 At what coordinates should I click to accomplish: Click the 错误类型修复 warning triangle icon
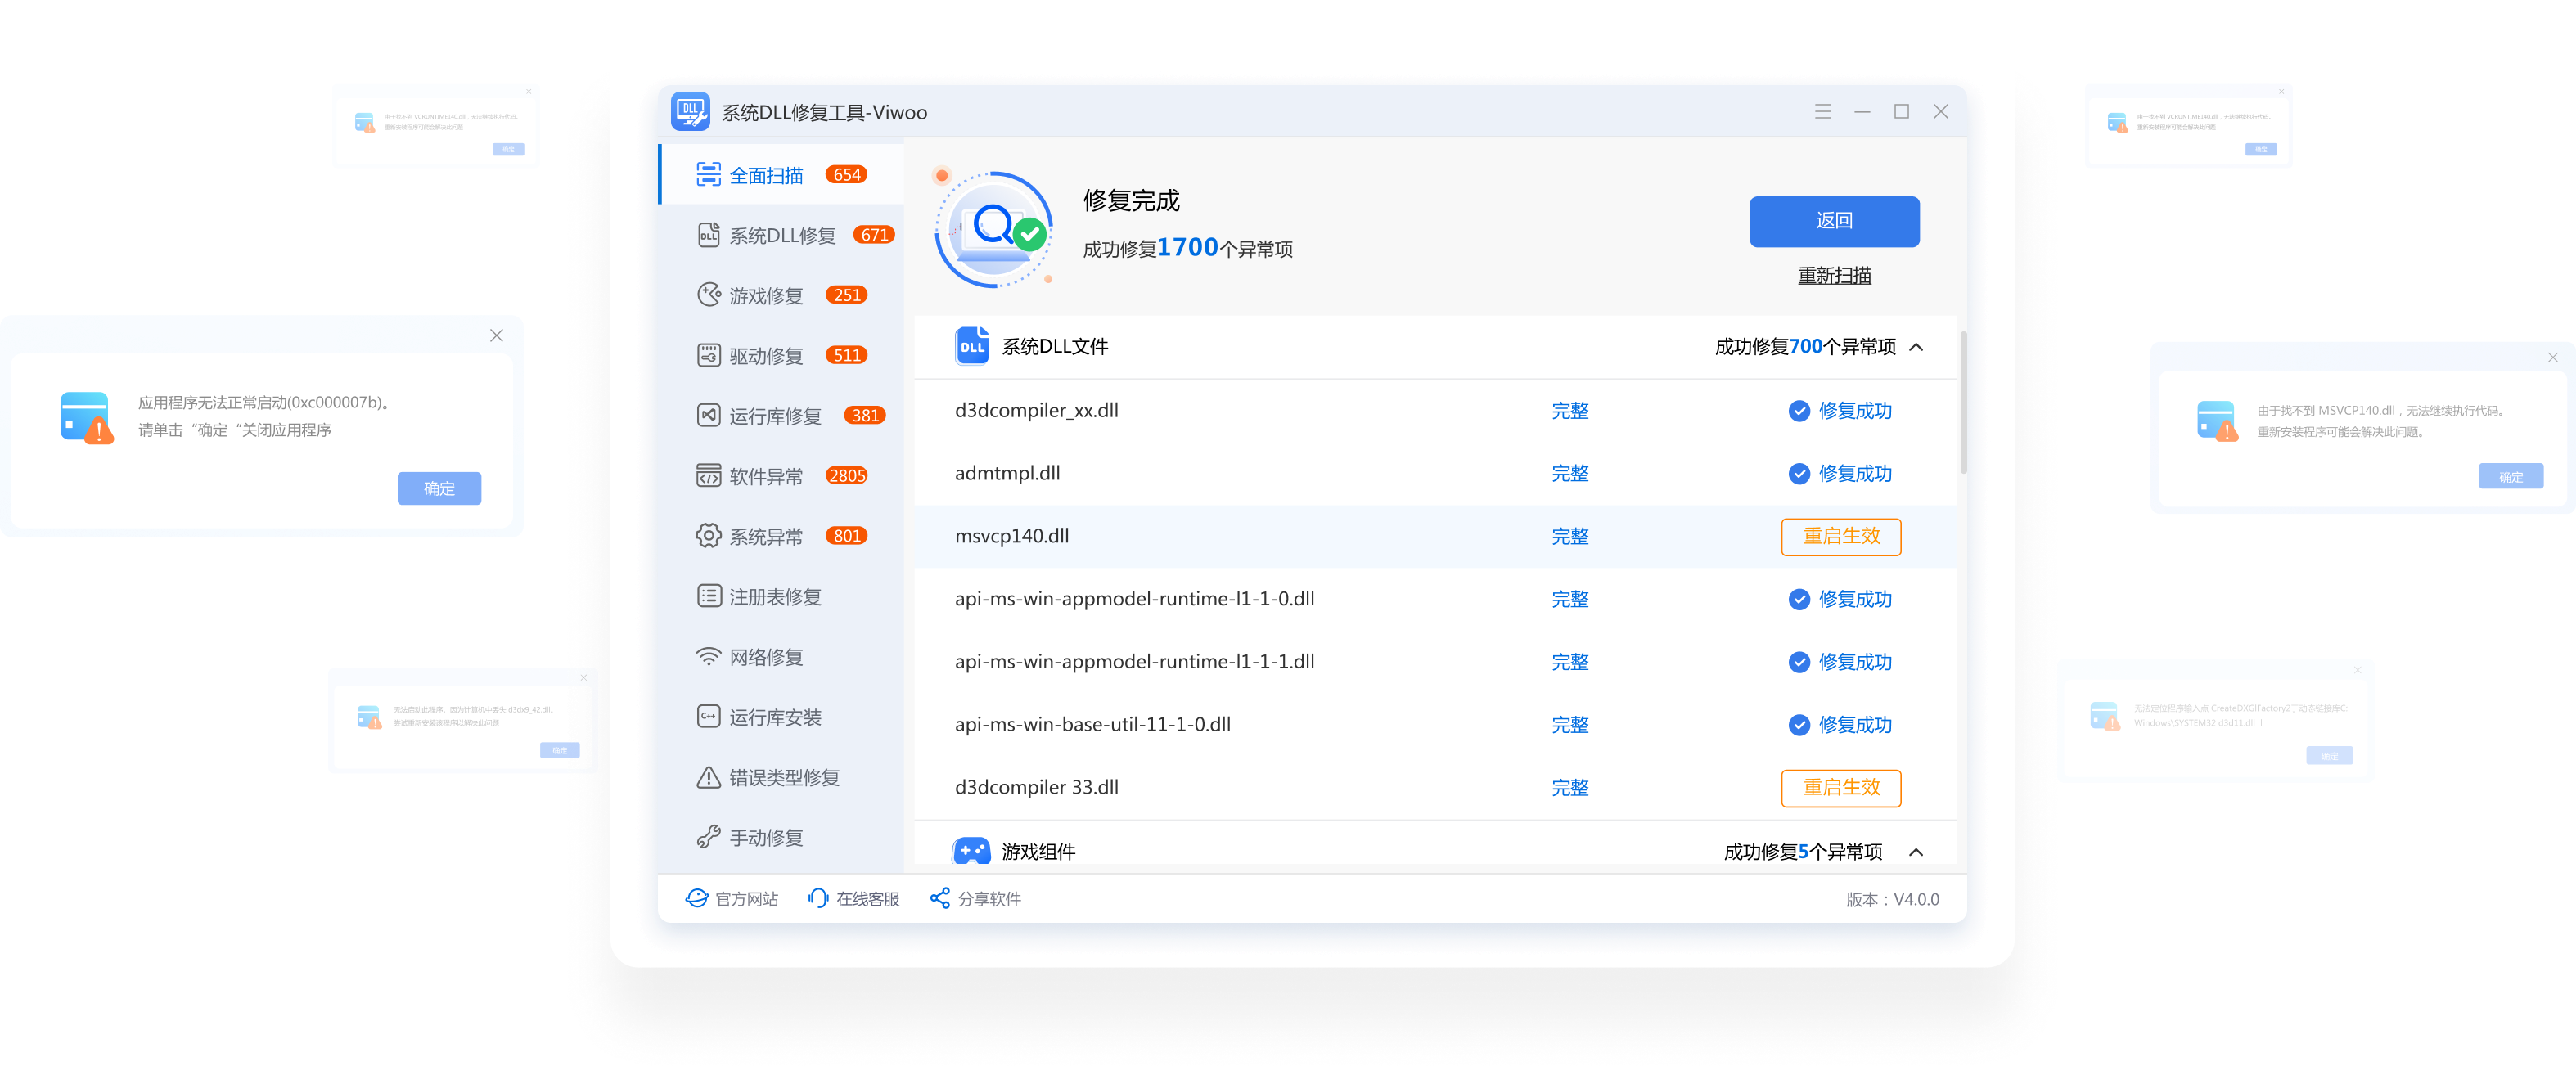point(708,777)
